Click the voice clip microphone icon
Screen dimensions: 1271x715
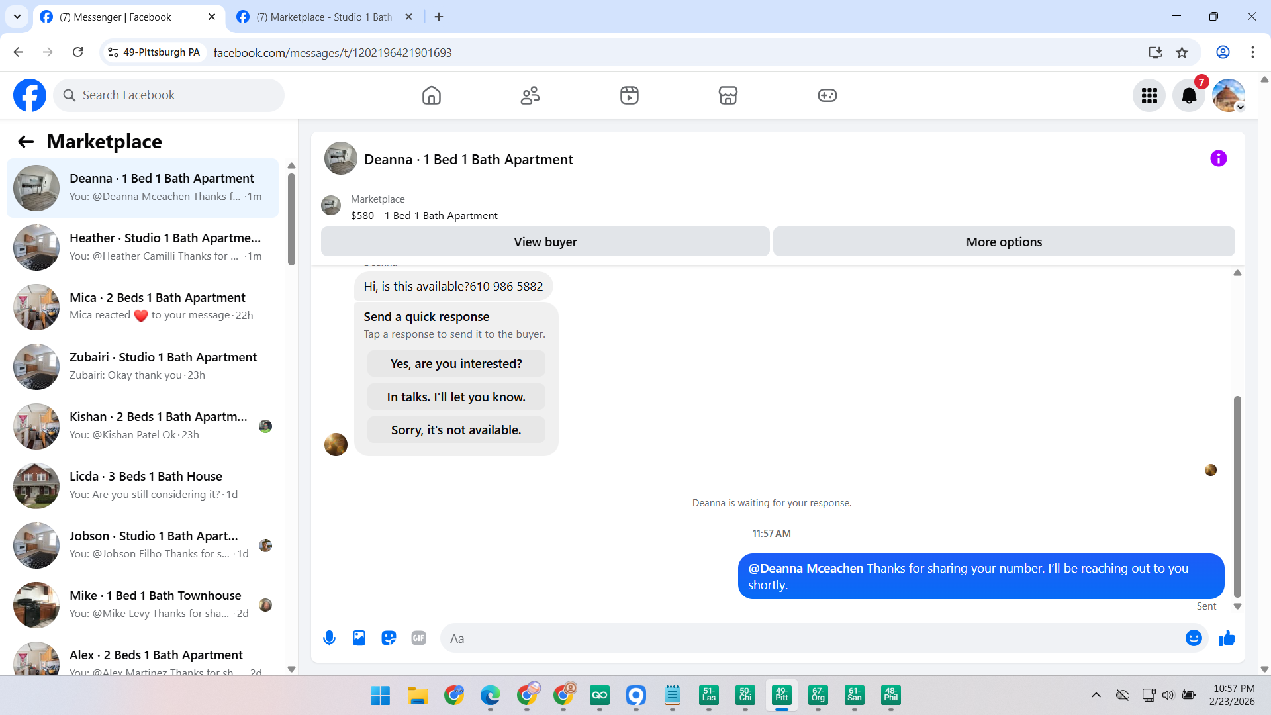[329, 638]
